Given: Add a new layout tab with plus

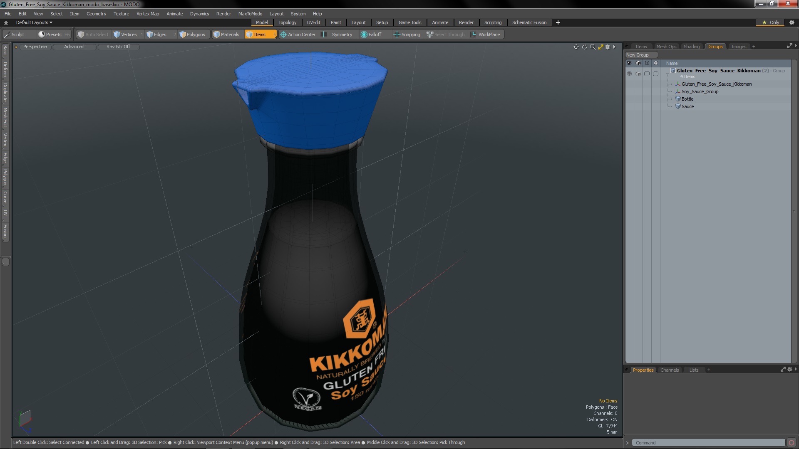Looking at the screenshot, I should [x=558, y=22].
